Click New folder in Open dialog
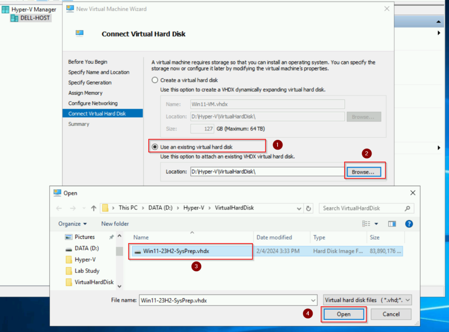This screenshot has width=449, height=332. tap(115, 224)
